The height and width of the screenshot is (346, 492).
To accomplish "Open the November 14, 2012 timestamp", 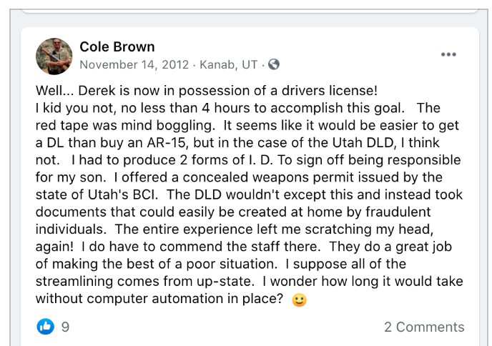I will [134, 64].
